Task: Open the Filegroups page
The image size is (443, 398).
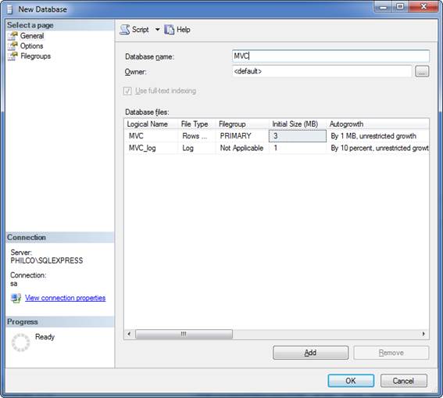Action: (36, 56)
